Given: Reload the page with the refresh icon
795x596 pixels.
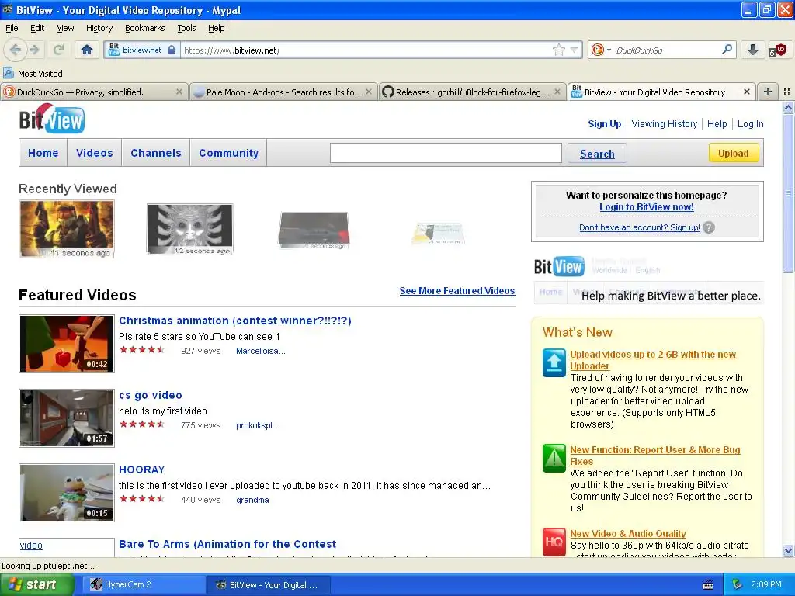Looking at the screenshot, I should (x=58, y=50).
